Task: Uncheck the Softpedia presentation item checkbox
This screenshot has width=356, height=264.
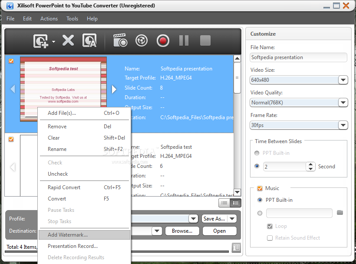Action: [11, 61]
